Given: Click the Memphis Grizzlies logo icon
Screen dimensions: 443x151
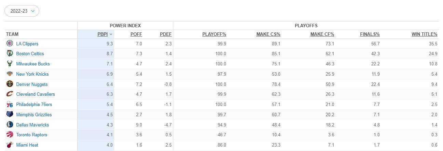Looking at the screenshot, I should [x=10, y=115].
